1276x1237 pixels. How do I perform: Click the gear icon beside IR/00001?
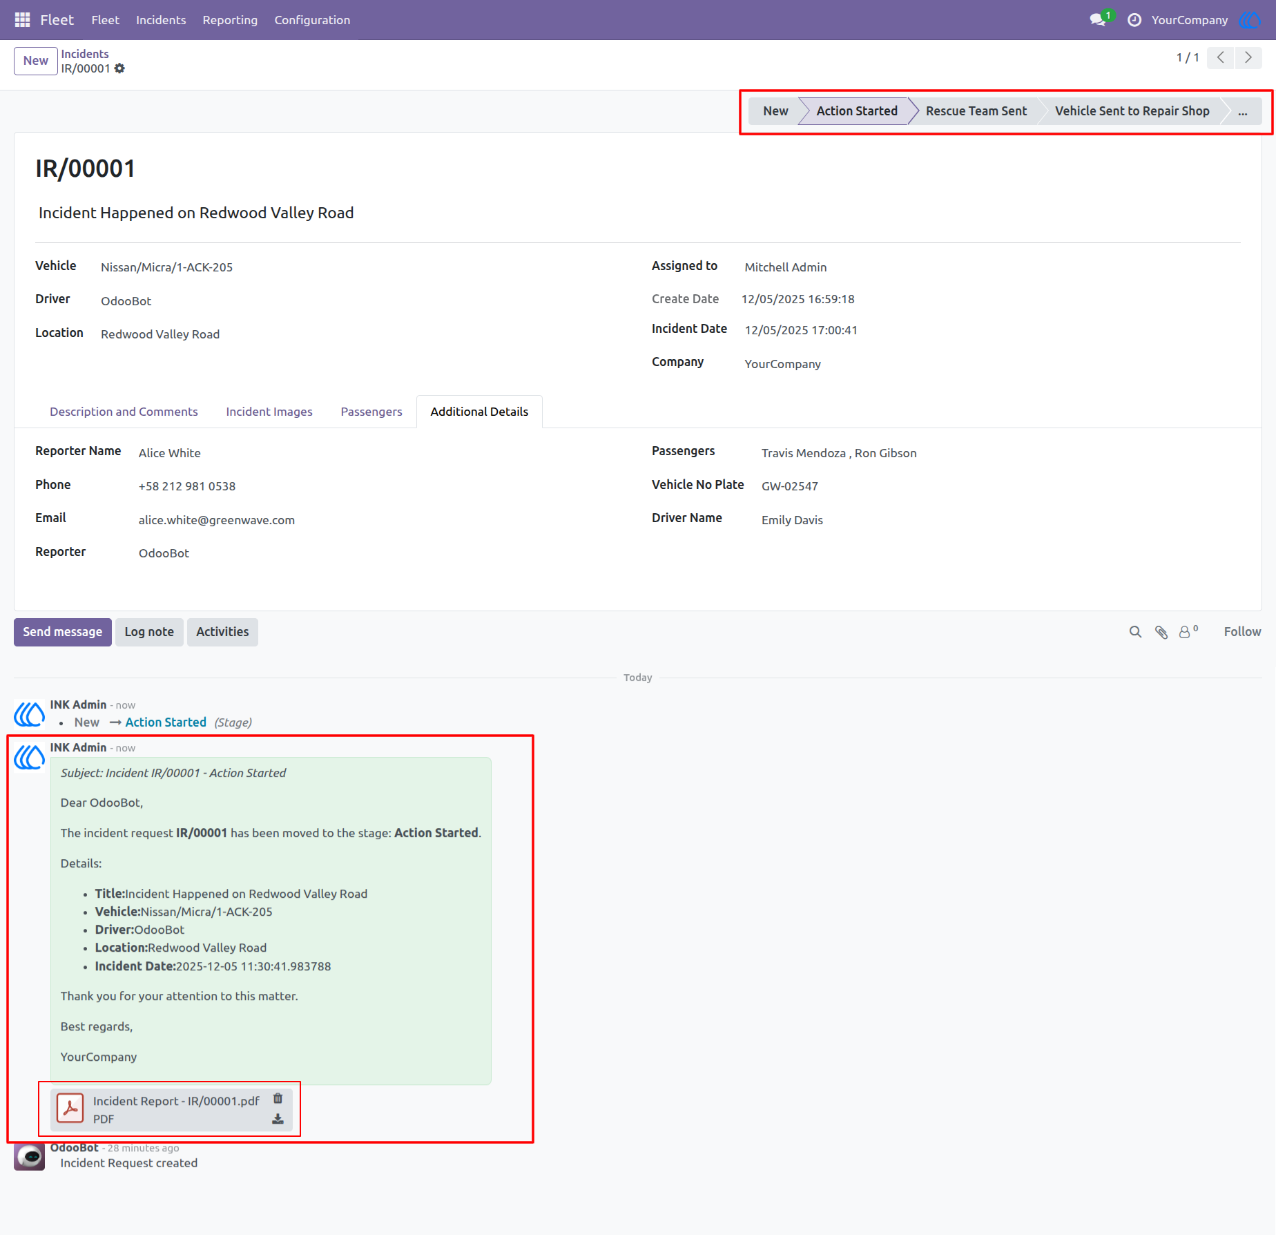click(119, 68)
